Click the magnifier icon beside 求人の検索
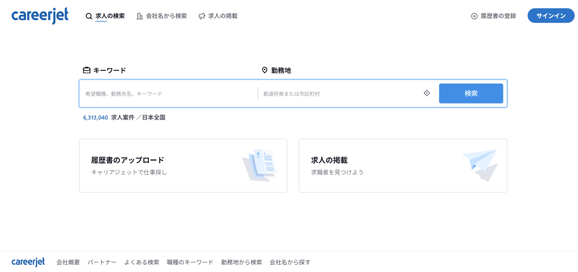The height and width of the screenshot is (272, 578). click(89, 16)
